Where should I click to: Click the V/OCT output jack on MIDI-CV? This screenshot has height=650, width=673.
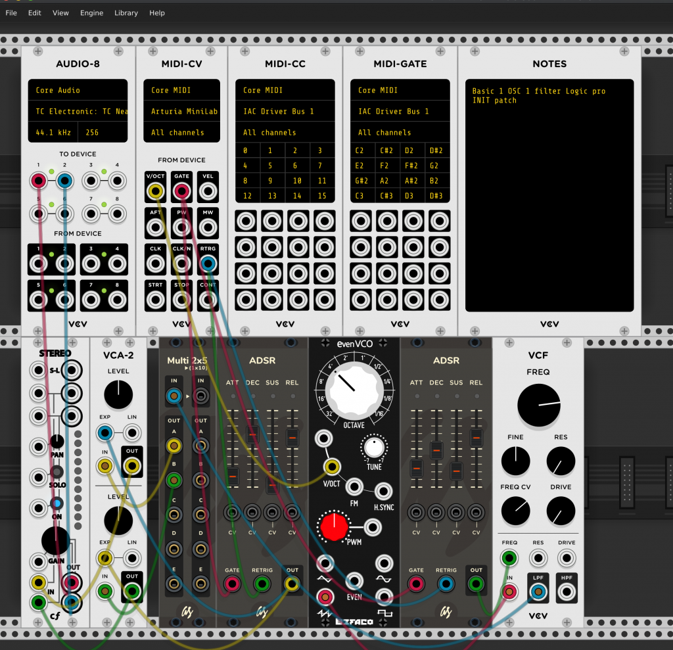155,191
